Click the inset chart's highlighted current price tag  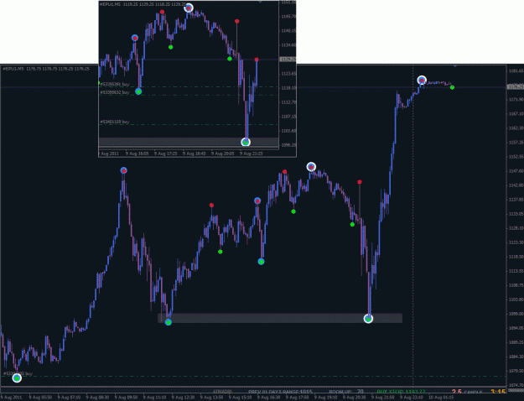288,60
